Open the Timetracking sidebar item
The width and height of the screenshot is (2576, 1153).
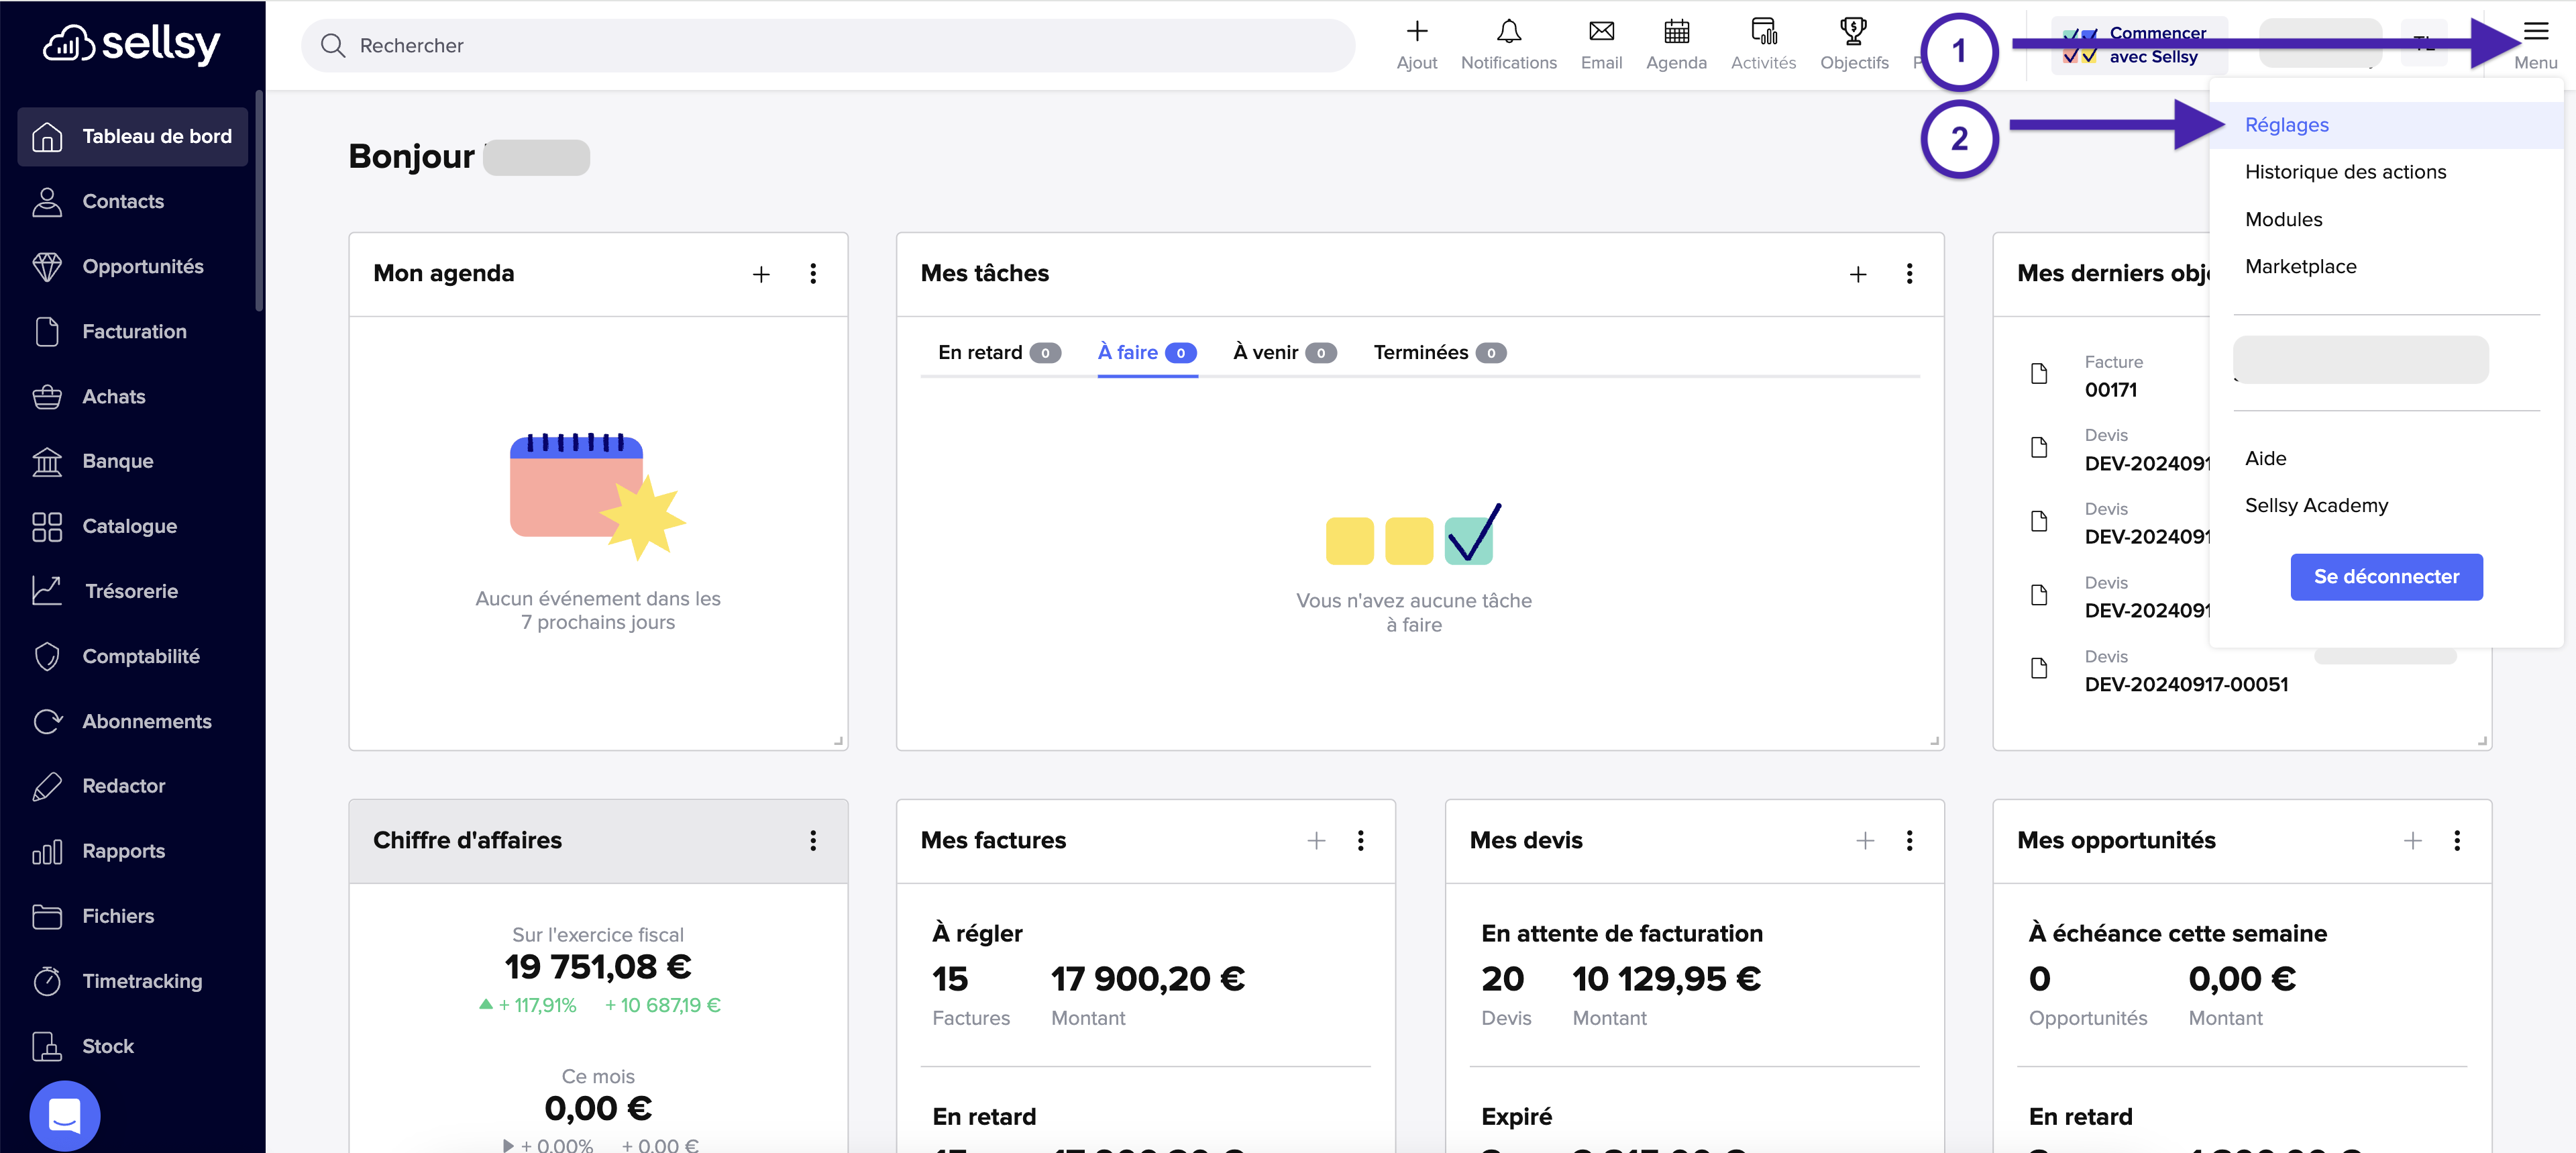pyautogui.click(x=141, y=981)
